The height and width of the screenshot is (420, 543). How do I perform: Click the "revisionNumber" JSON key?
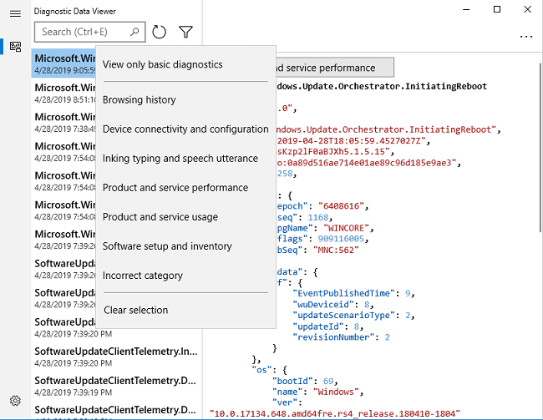point(333,337)
